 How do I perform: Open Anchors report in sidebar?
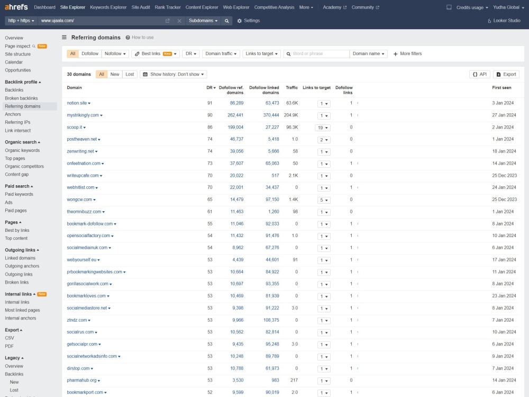click(13, 114)
